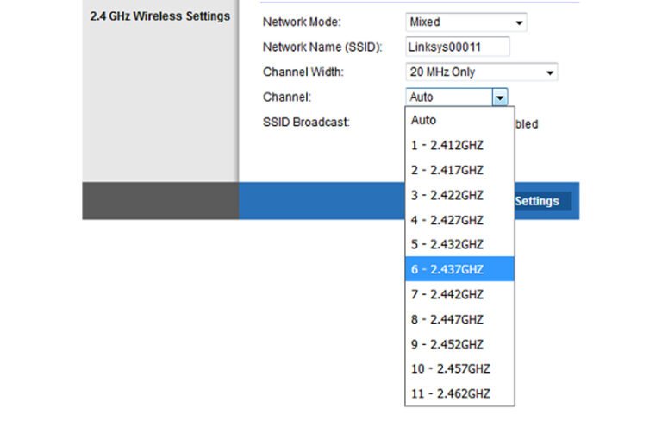
Task: Click the Network Name (SSID) field
Action: [x=457, y=47]
